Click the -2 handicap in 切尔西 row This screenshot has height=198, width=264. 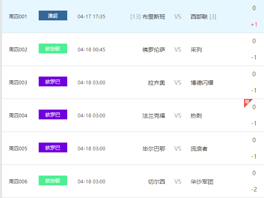pos(254,189)
